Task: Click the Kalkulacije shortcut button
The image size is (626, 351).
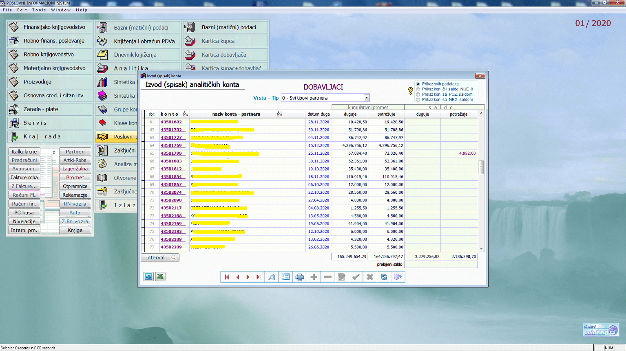Action: [24, 151]
